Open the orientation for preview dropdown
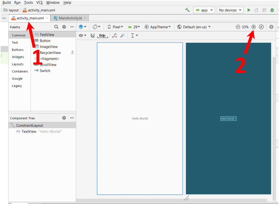279x204 pixels. 97,27
